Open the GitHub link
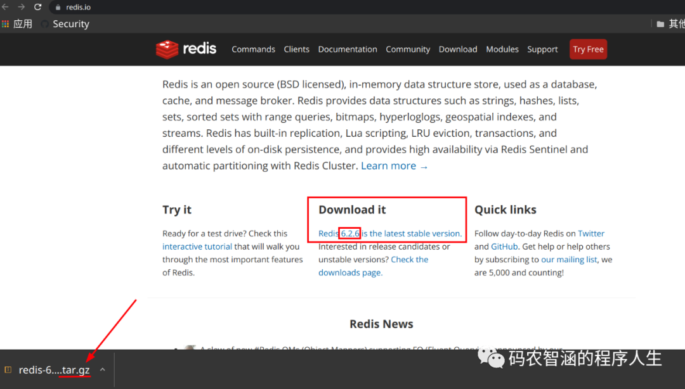The width and height of the screenshot is (685, 389). 505,246
